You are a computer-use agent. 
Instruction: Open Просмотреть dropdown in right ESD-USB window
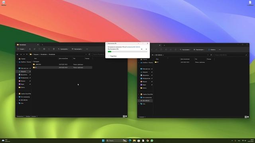click(199, 50)
